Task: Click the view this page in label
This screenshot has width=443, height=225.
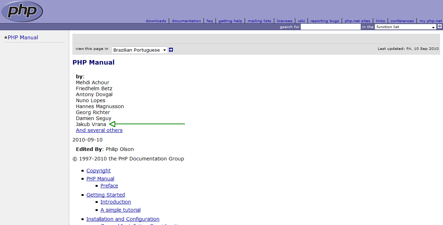Action: pos(92,49)
